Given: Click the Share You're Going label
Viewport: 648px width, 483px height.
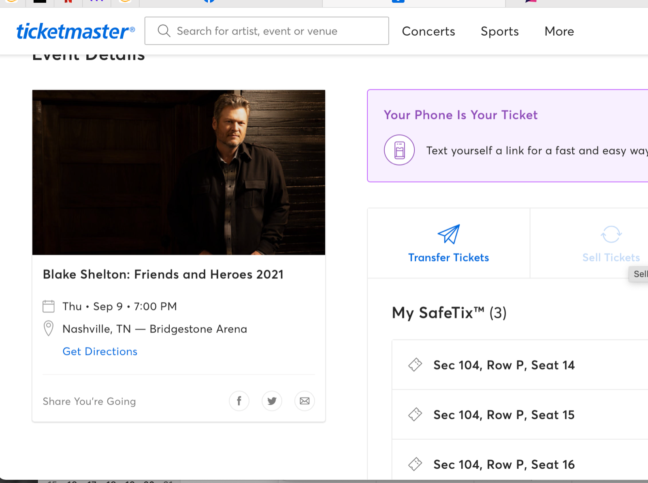Looking at the screenshot, I should [90, 401].
